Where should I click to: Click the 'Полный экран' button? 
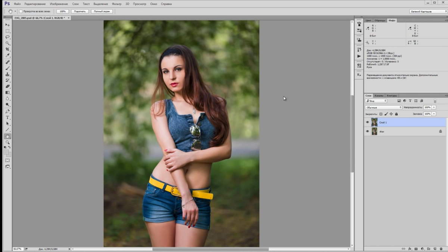pyautogui.click(x=102, y=12)
